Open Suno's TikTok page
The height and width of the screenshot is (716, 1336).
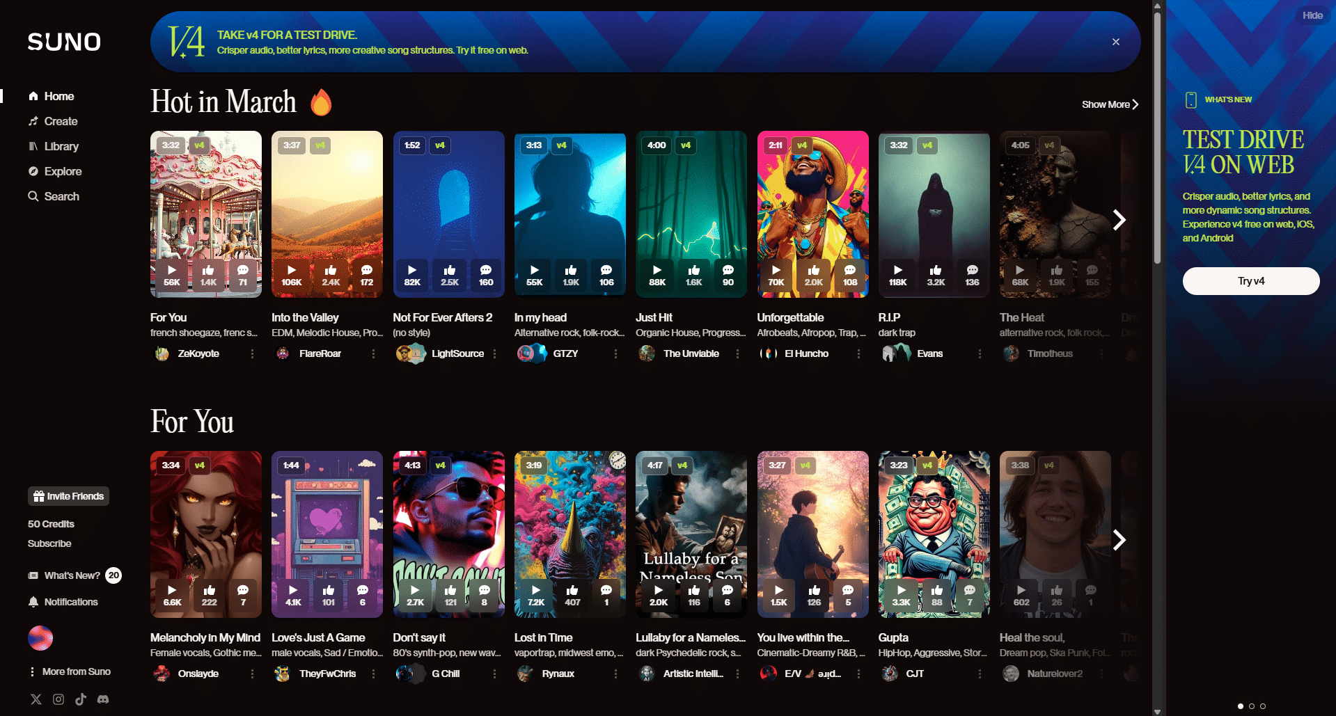click(81, 699)
